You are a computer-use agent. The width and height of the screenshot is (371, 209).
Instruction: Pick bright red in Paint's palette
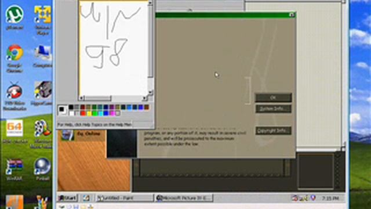coord(83,114)
